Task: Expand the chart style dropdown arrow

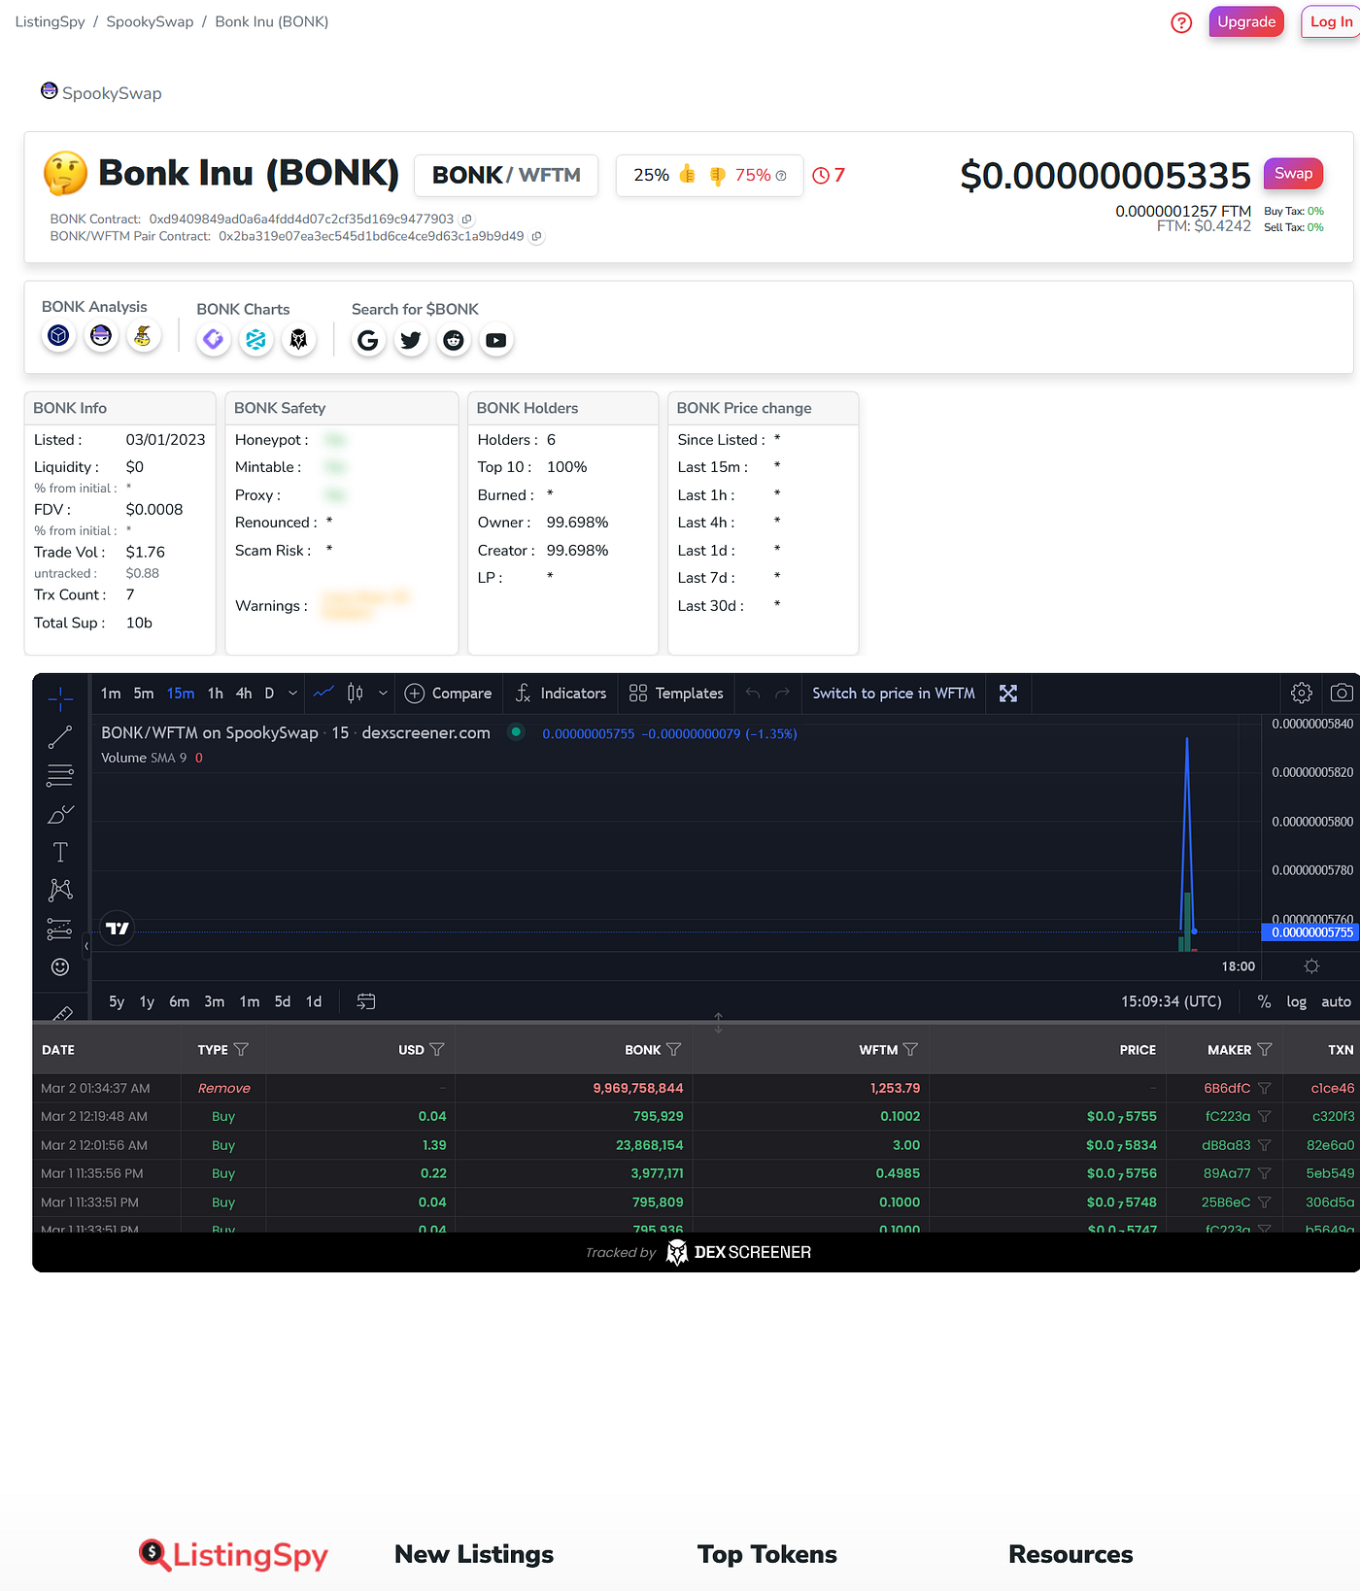Action: [383, 694]
